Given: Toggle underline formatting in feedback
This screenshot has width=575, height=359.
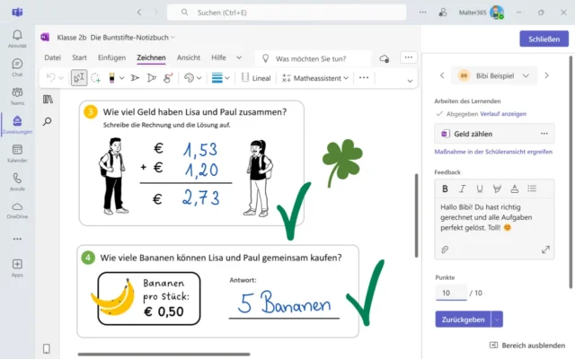Looking at the screenshot, I should (479, 188).
